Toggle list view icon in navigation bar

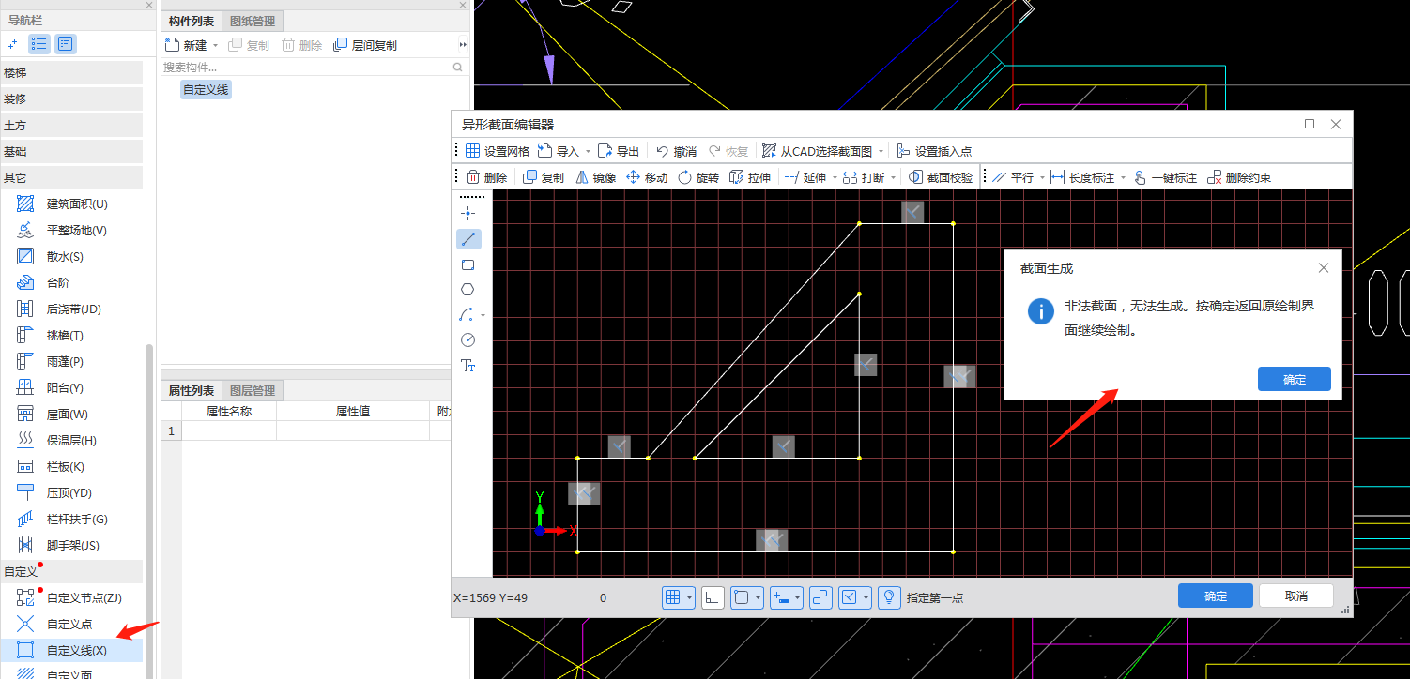pyautogui.click(x=39, y=43)
